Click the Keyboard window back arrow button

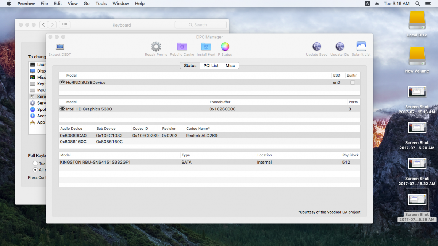click(44, 25)
